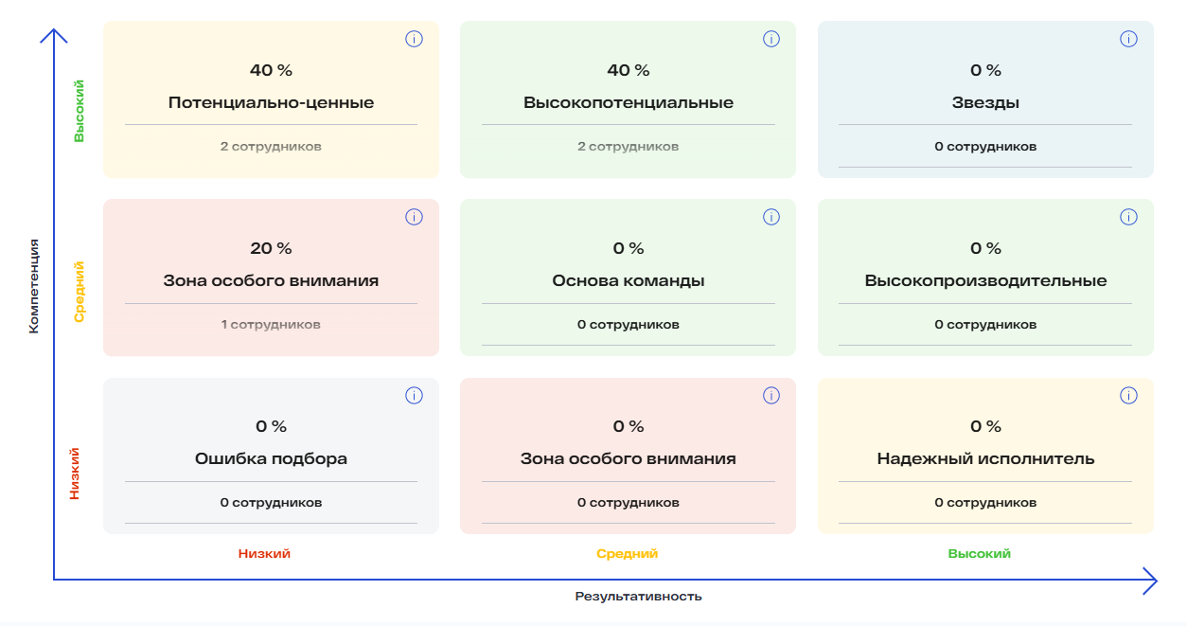This screenshot has height=626, width=1187.
Task: Click the Результативность axis title
Action: 639,597
